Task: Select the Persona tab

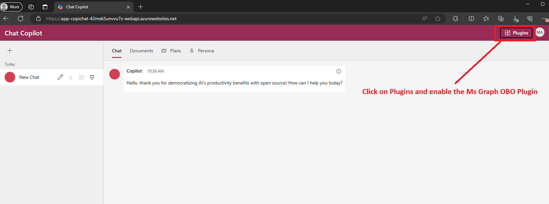Action: pyautogui.click(x=202, y=51)
